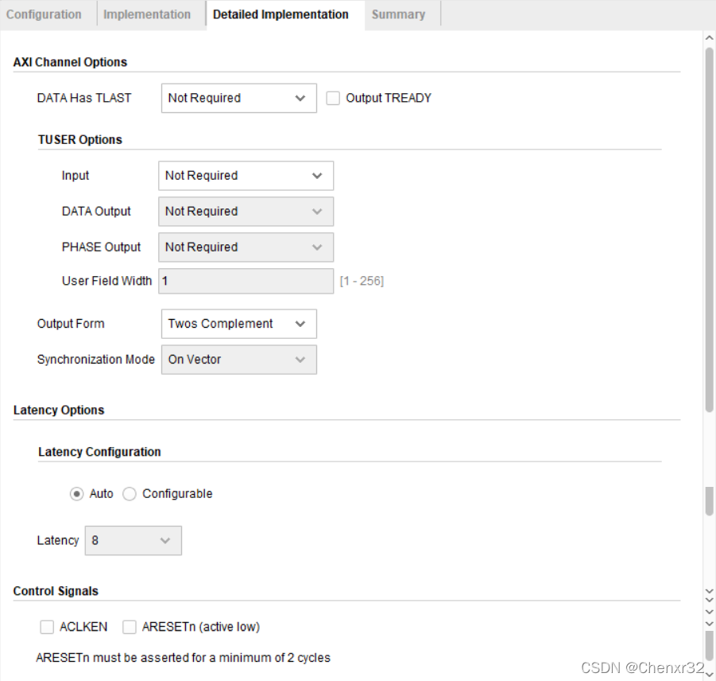Click the TUSER Options heading

click(80, 140)
